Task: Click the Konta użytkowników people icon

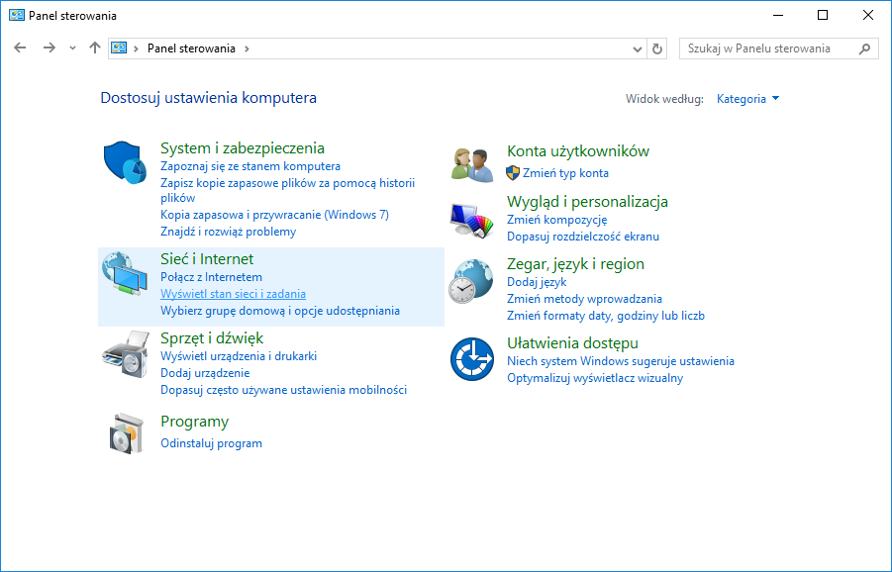Action: 471,161
